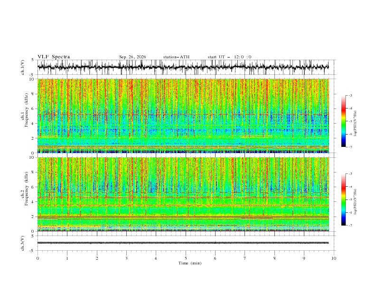
Task: Click the ch.3 waveform trace
Action: pos(183,243)
